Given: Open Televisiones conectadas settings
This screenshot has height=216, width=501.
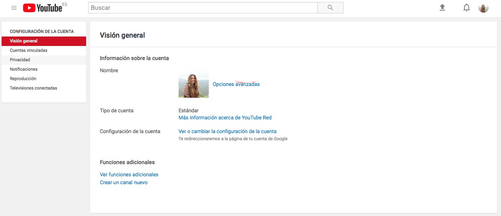Looking at the screenshot, I should coord(44,88).
